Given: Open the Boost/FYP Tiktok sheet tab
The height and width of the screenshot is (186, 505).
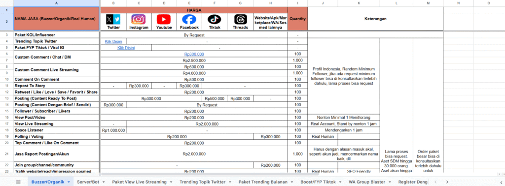Looking at the screenshot, I should tap(319, 182).
